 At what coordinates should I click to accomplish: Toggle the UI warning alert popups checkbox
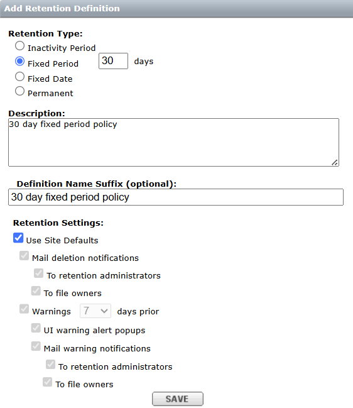[x=36, y=328]
